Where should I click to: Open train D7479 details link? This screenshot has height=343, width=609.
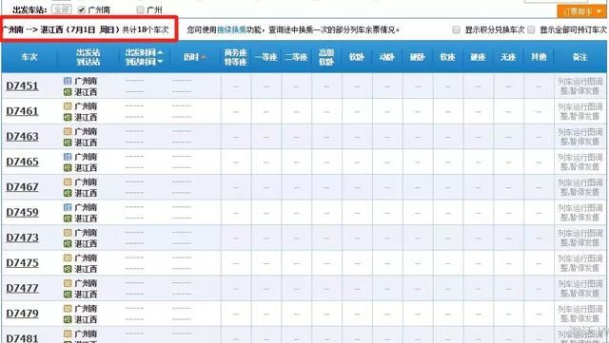(x=22, y=314)
